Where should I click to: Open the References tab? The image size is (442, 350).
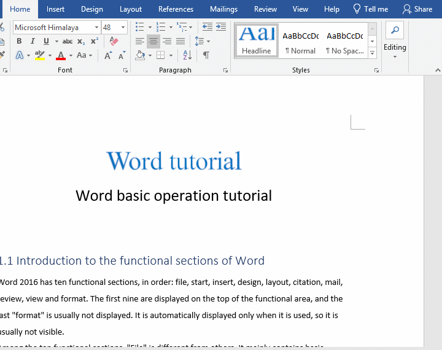coord(176,9)
